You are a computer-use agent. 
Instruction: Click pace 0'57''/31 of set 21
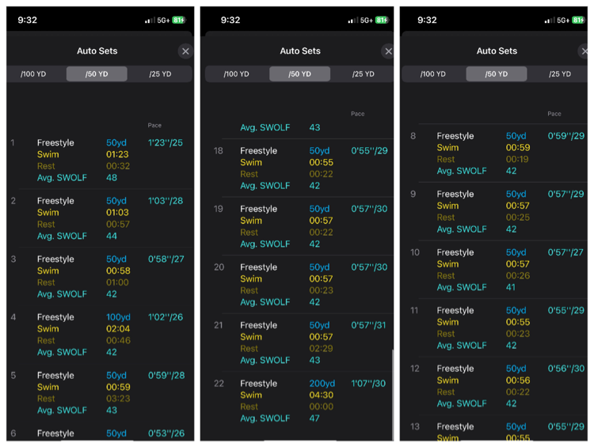[x=368, y=324]
